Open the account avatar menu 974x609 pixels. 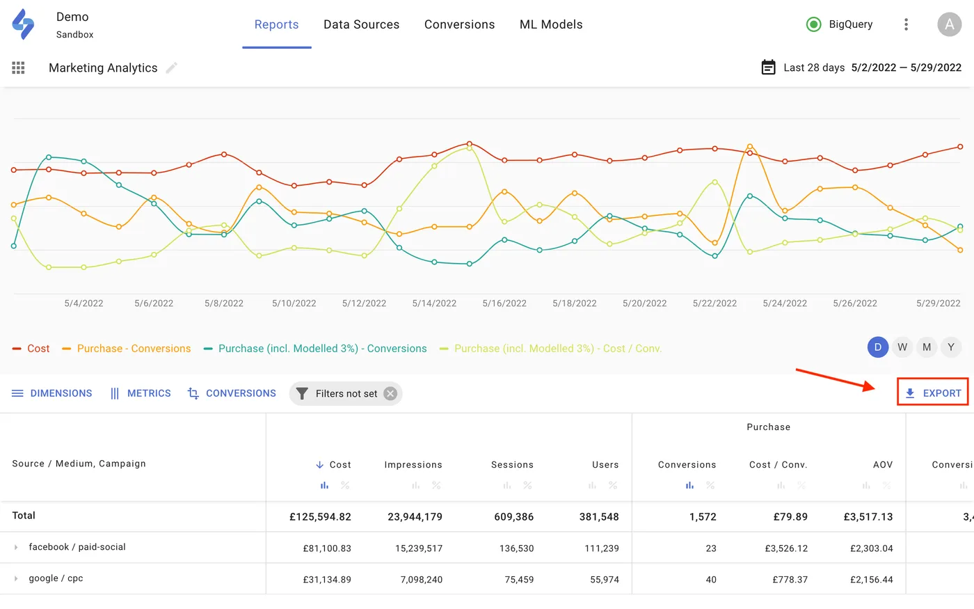tap(950, 24)
